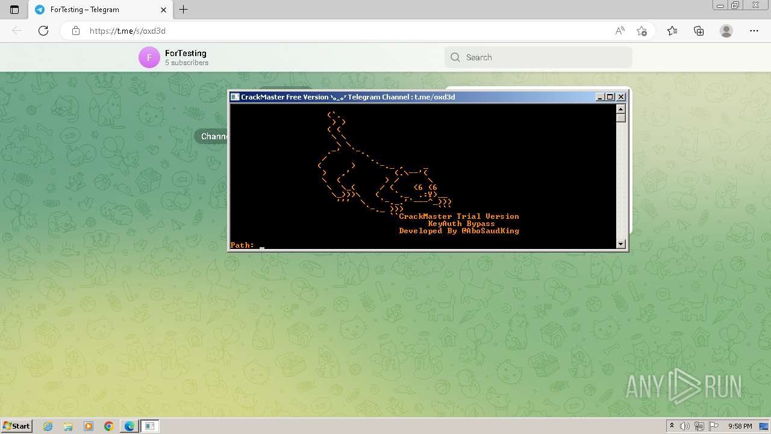Image resolution: width=771 pixels, height=434 pixels.
Task: Open a new browser tab
Action: (x=184, y=10)
